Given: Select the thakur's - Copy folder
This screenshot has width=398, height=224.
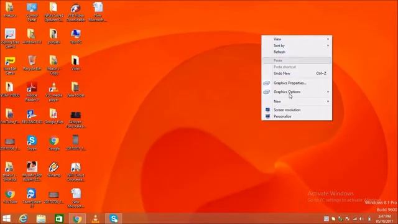Looking at the screenshot, I should pos(54,65).
